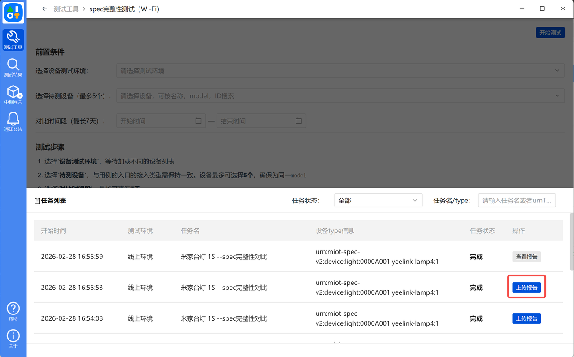Click the calendar icon in 结束时间 field
This screenshot has width=574, height=357.
[299, 121]
